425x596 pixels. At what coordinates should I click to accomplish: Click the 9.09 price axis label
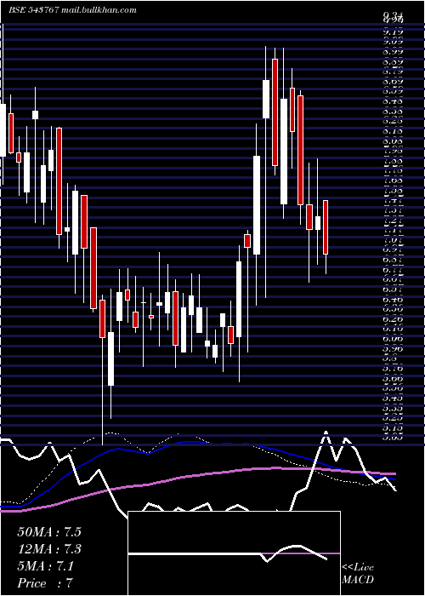tap(393, 42)
